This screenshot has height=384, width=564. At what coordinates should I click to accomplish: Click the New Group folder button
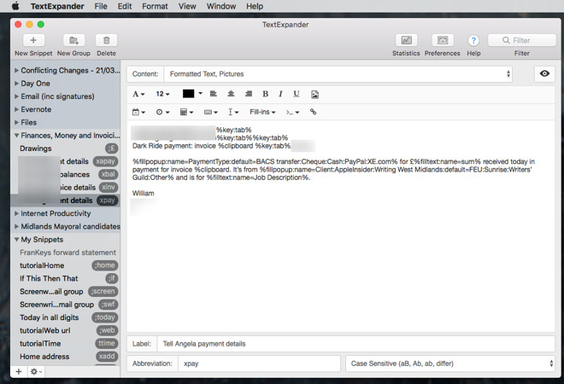point(73,40)
